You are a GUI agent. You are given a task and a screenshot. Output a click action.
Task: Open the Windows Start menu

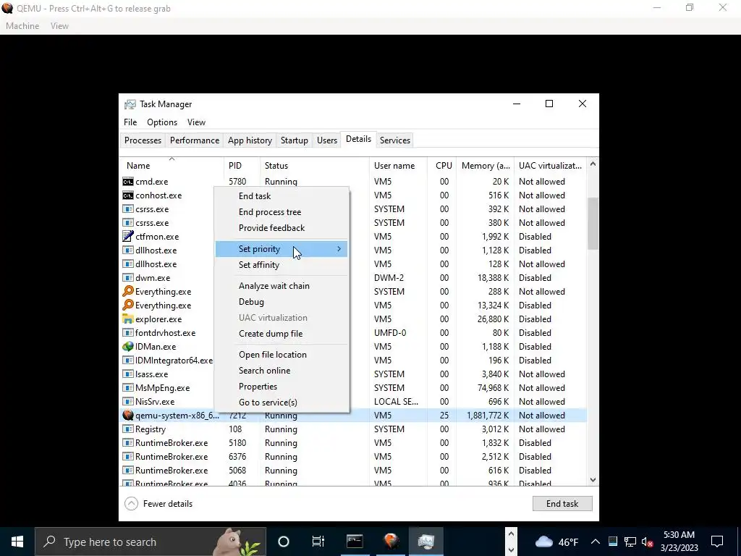click(x=17, y=542)
